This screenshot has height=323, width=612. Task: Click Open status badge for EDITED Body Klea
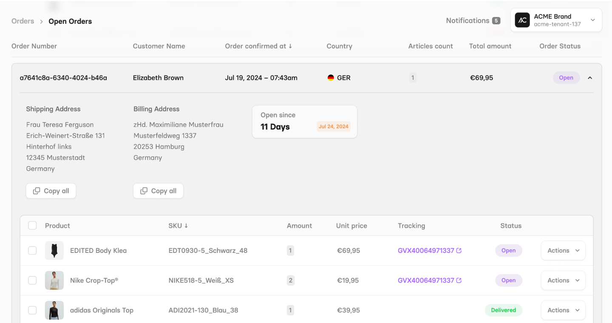pyautogui.click(x=508, y=250)
